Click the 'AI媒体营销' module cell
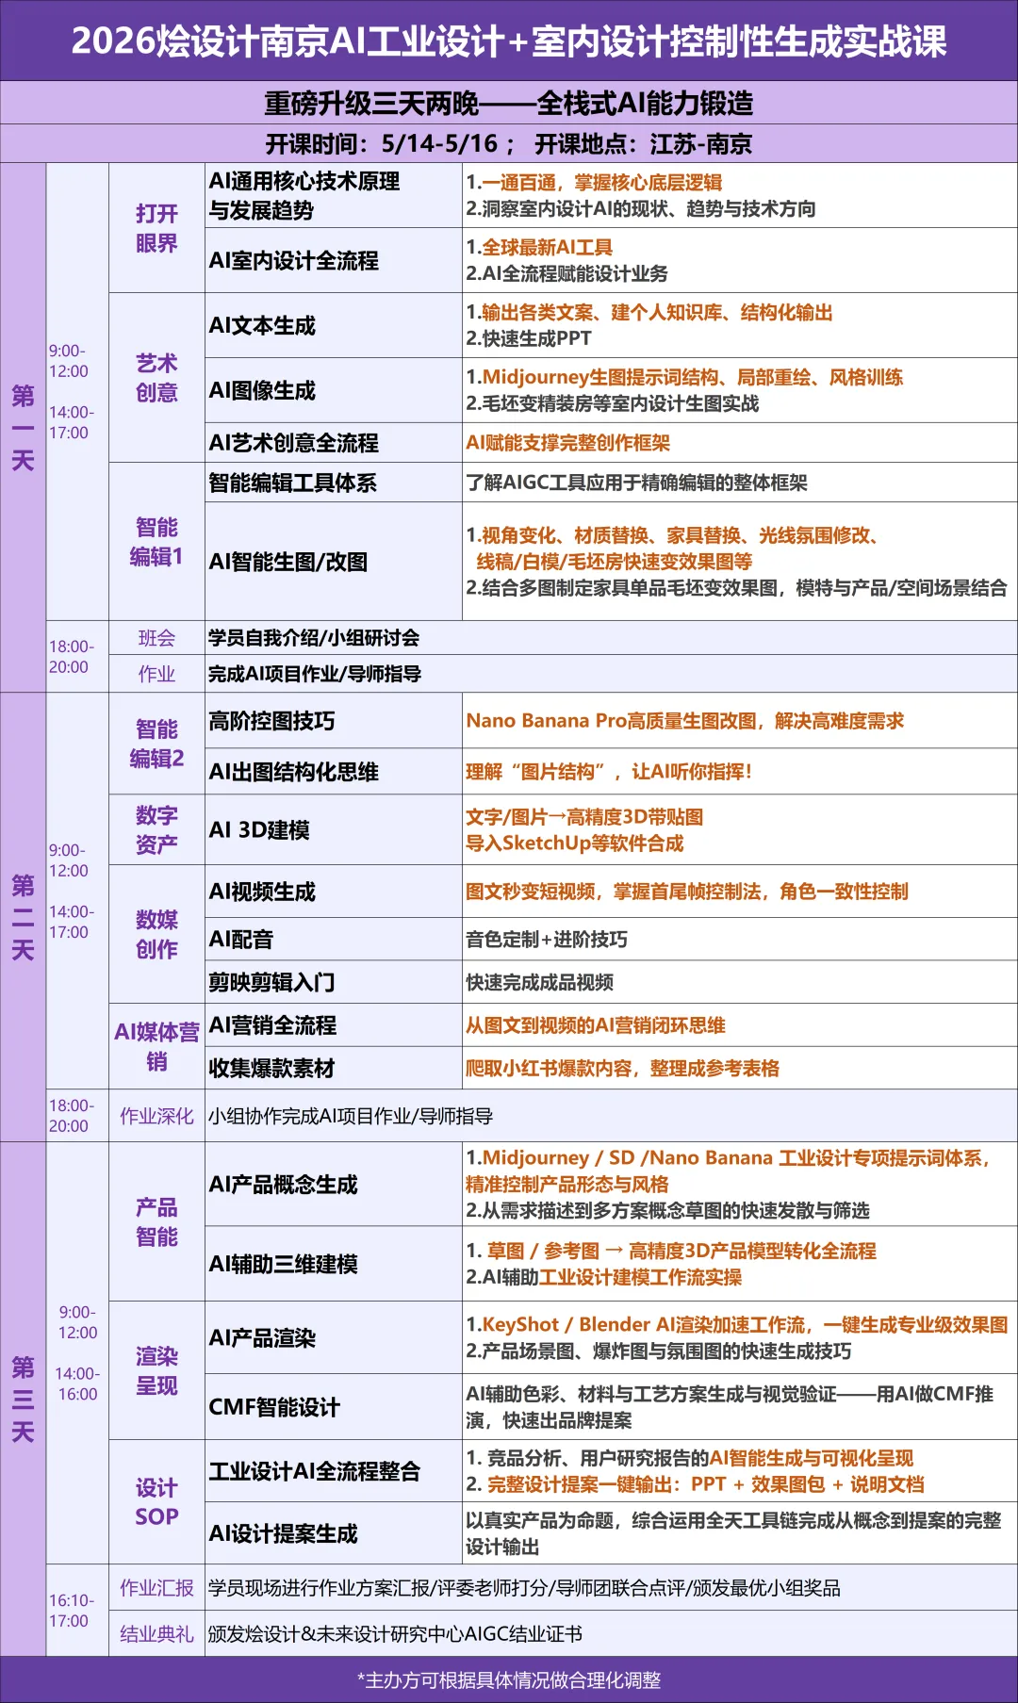The image size is (1018, 1703). point(156,1046)
